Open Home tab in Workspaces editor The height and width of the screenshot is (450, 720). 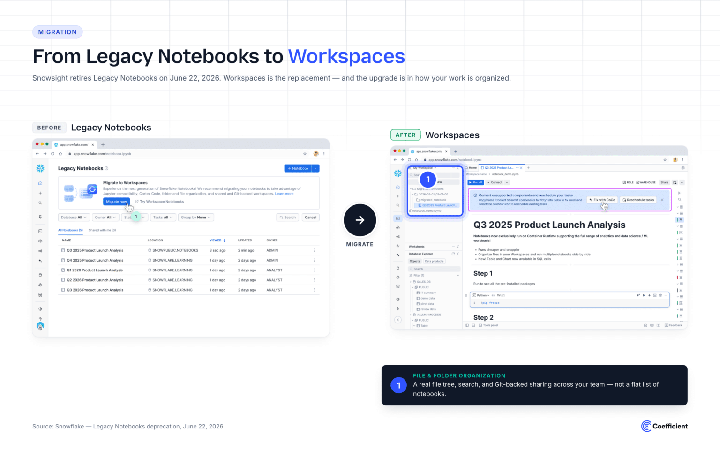coord(471,168)
